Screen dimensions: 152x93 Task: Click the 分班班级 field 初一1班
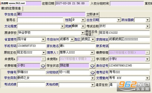[x=74, y=72]
